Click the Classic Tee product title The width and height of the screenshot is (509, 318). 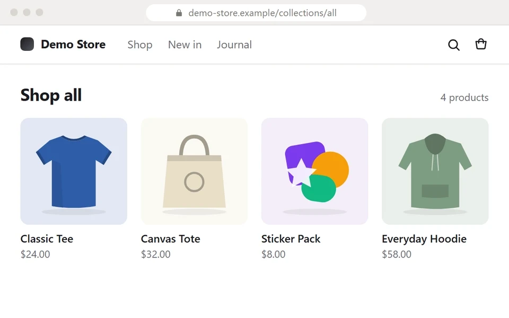point(47,239)
